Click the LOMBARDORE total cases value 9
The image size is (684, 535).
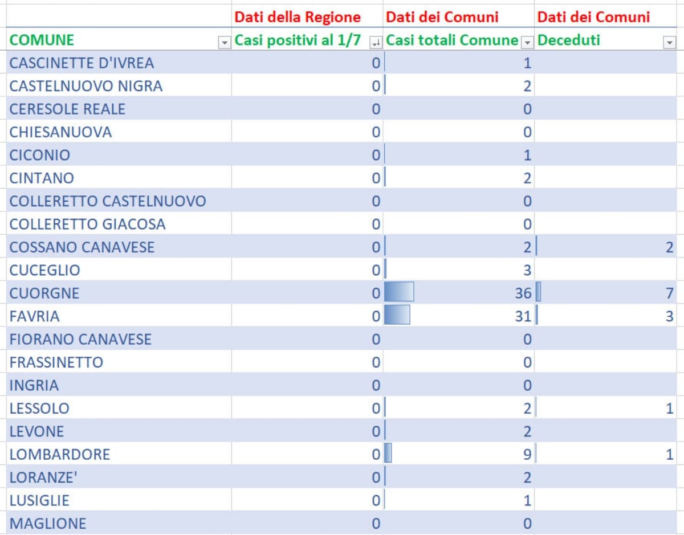[459, 455]
